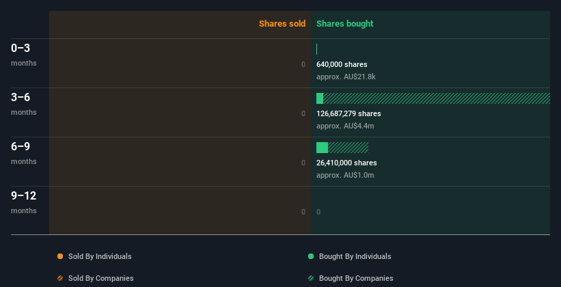Image resolution: width=561 pixels, height=287 pixels.
Task: Click the Sold By Companies legend text
Action: click(101, 278)
